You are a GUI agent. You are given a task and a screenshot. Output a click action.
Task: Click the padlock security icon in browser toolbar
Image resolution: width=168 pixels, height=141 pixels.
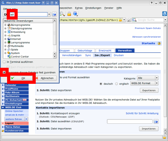pos(69,14)
